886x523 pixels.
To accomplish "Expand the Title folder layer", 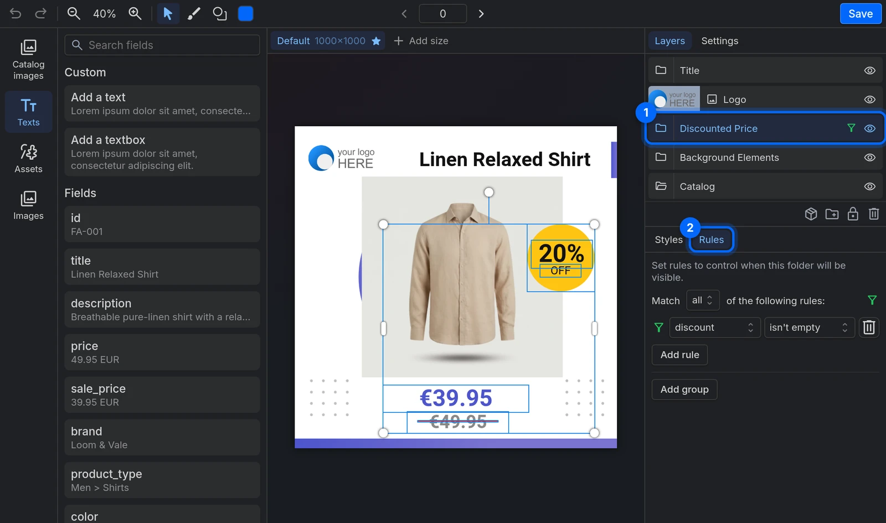I will click(x=661, y=70).
